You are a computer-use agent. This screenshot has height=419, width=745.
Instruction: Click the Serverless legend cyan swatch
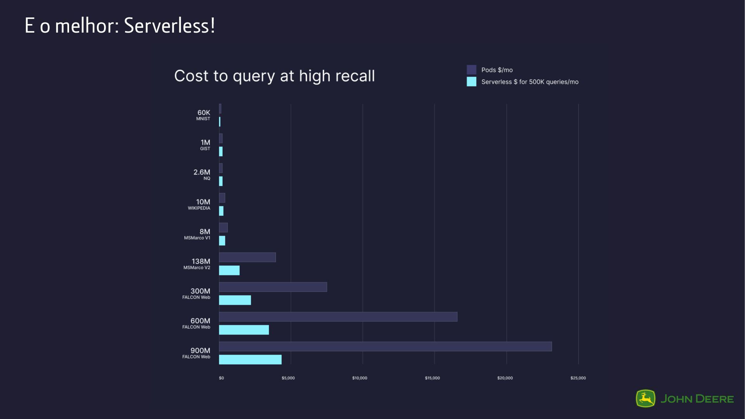click(x=471, y=82)
